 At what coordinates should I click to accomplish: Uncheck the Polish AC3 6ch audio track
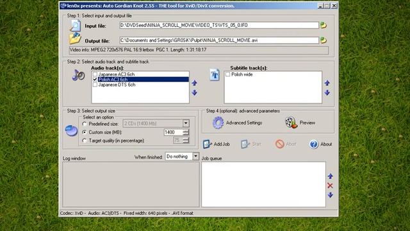click(x=95, y=80)
